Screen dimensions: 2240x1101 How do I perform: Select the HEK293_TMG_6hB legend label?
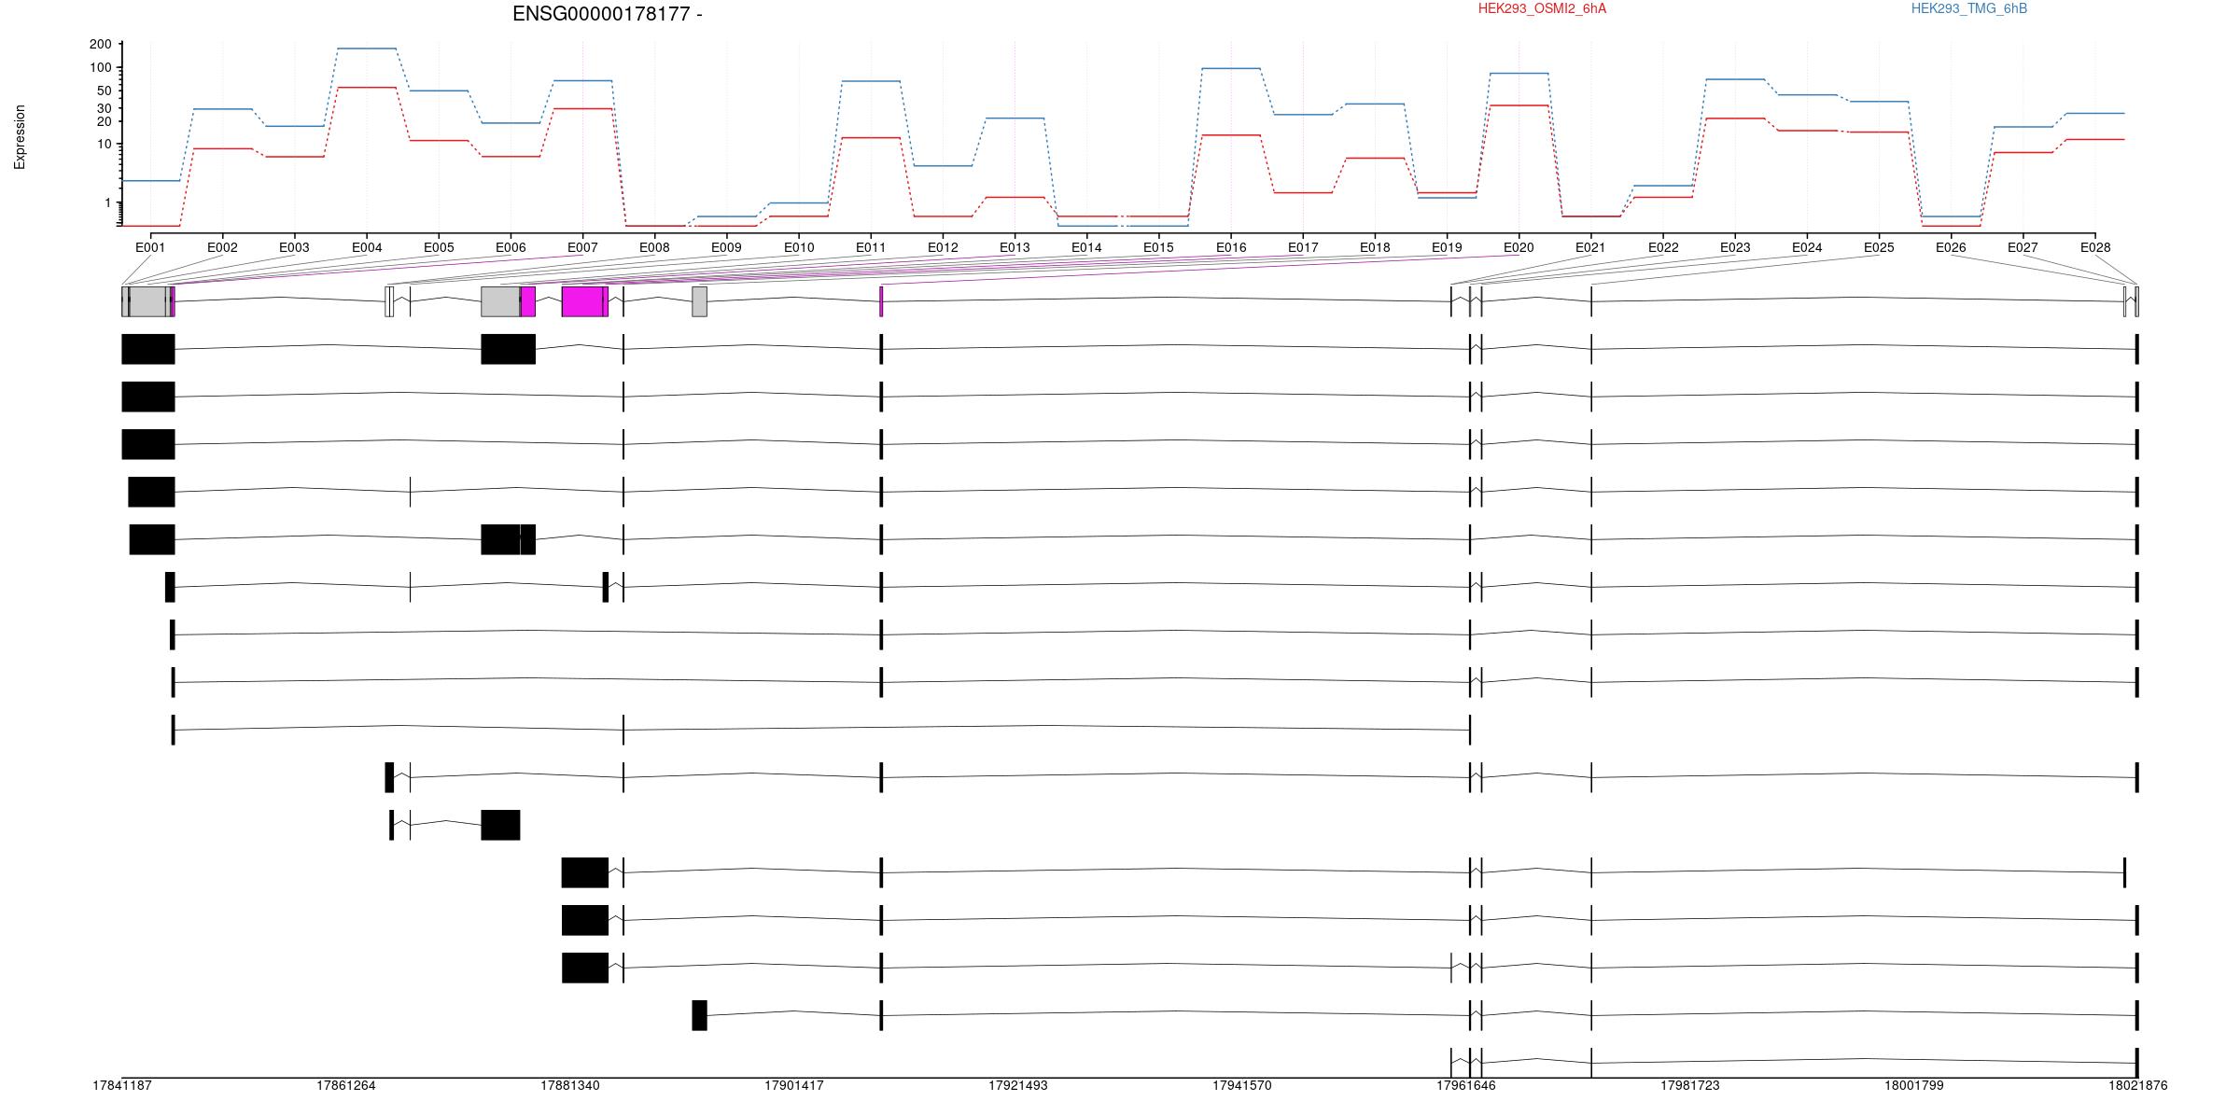[1968, 8]
